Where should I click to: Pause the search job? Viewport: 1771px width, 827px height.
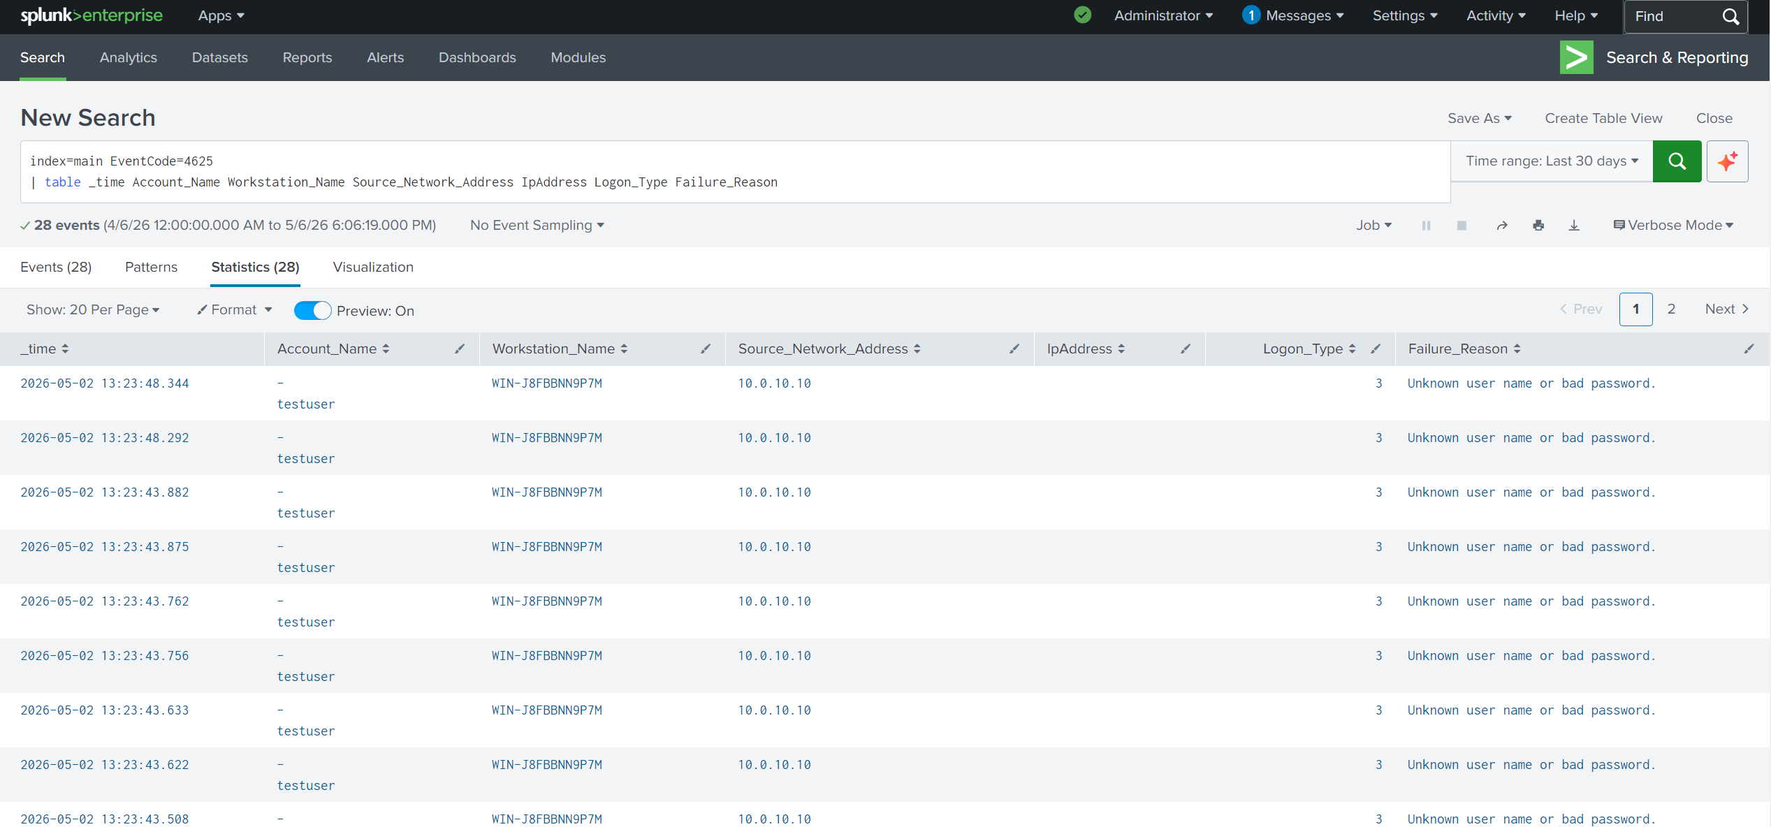click(x=1426, y=226)
